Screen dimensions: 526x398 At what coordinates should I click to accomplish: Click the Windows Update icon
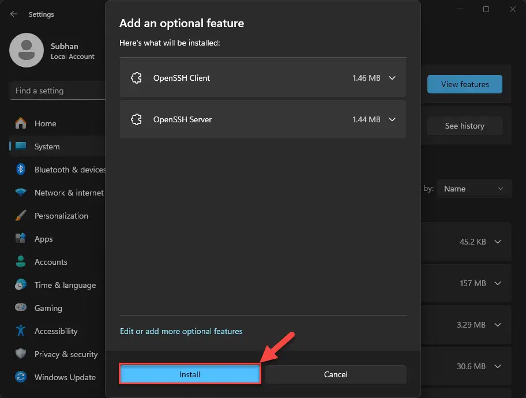21,377
